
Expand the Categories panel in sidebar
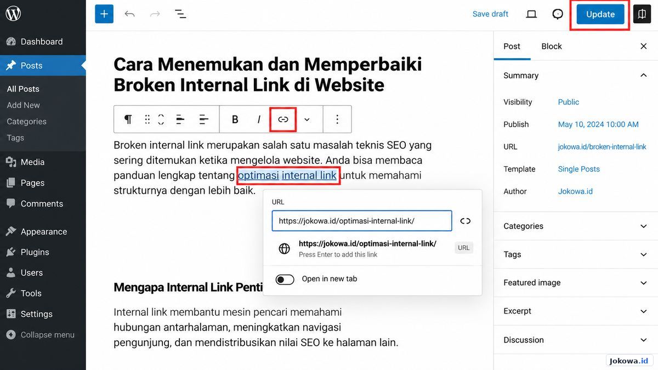coord(575,226)
